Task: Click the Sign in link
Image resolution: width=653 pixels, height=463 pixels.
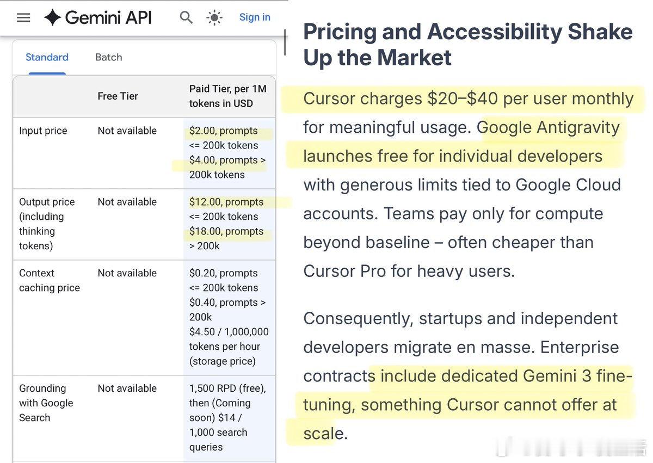Action: [x=255, y=17]
